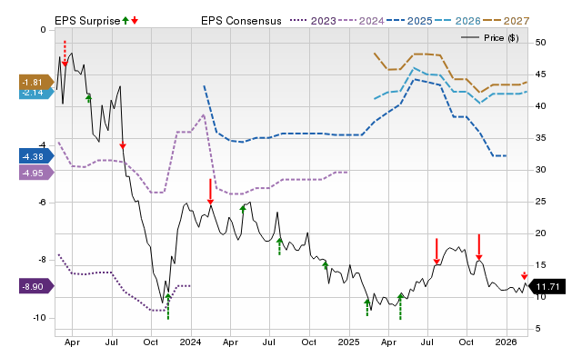The image size is (582, 347).
Task: Click the 2026 x-axis label
Action: (507, 342)
